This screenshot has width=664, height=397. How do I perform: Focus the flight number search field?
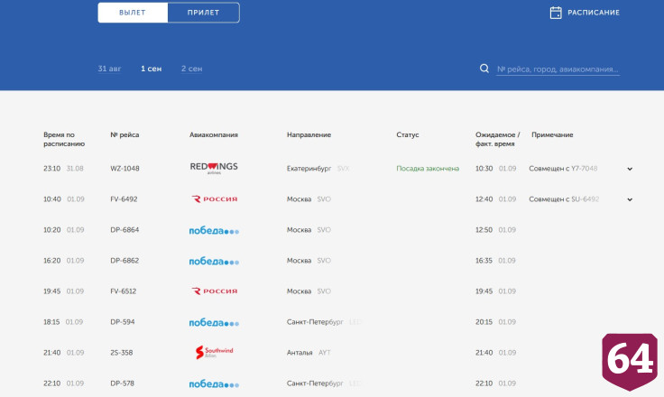coord(558,69)
